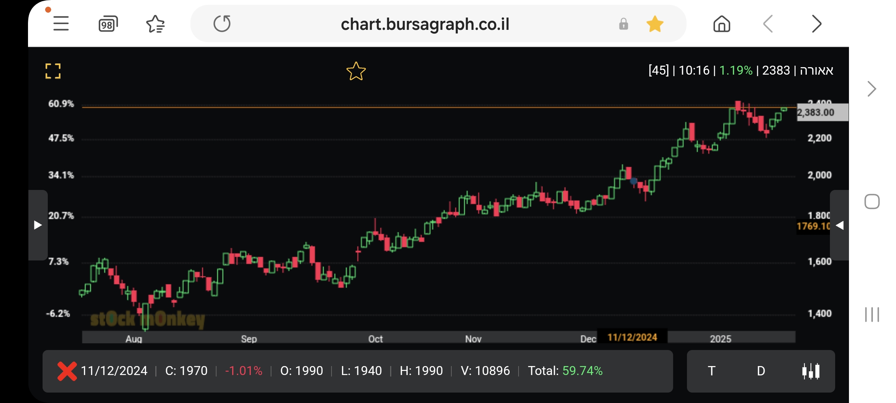Open the edge panel chevron at right
896x403 pixels.
871,89
